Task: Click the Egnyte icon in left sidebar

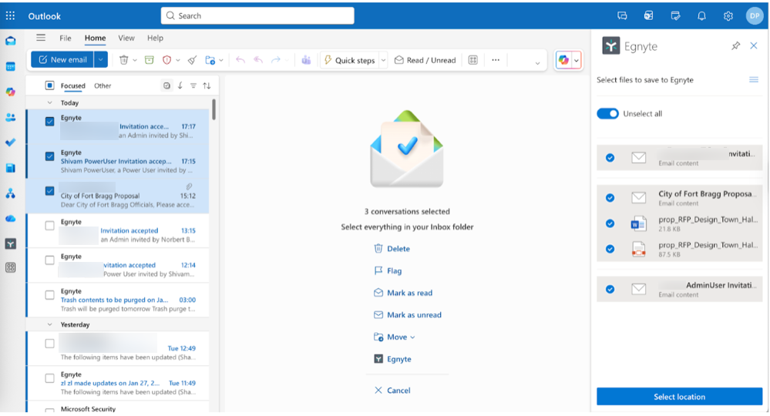Action: click(10, 243)
